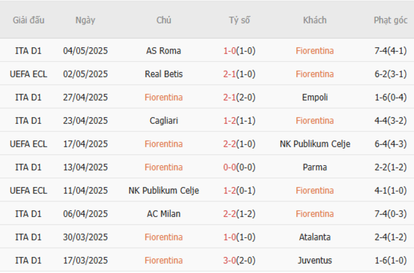The image size is (414, 273).
Task: Click the Ngày column header
Action: pyautogui.click(x=85, y=20)
